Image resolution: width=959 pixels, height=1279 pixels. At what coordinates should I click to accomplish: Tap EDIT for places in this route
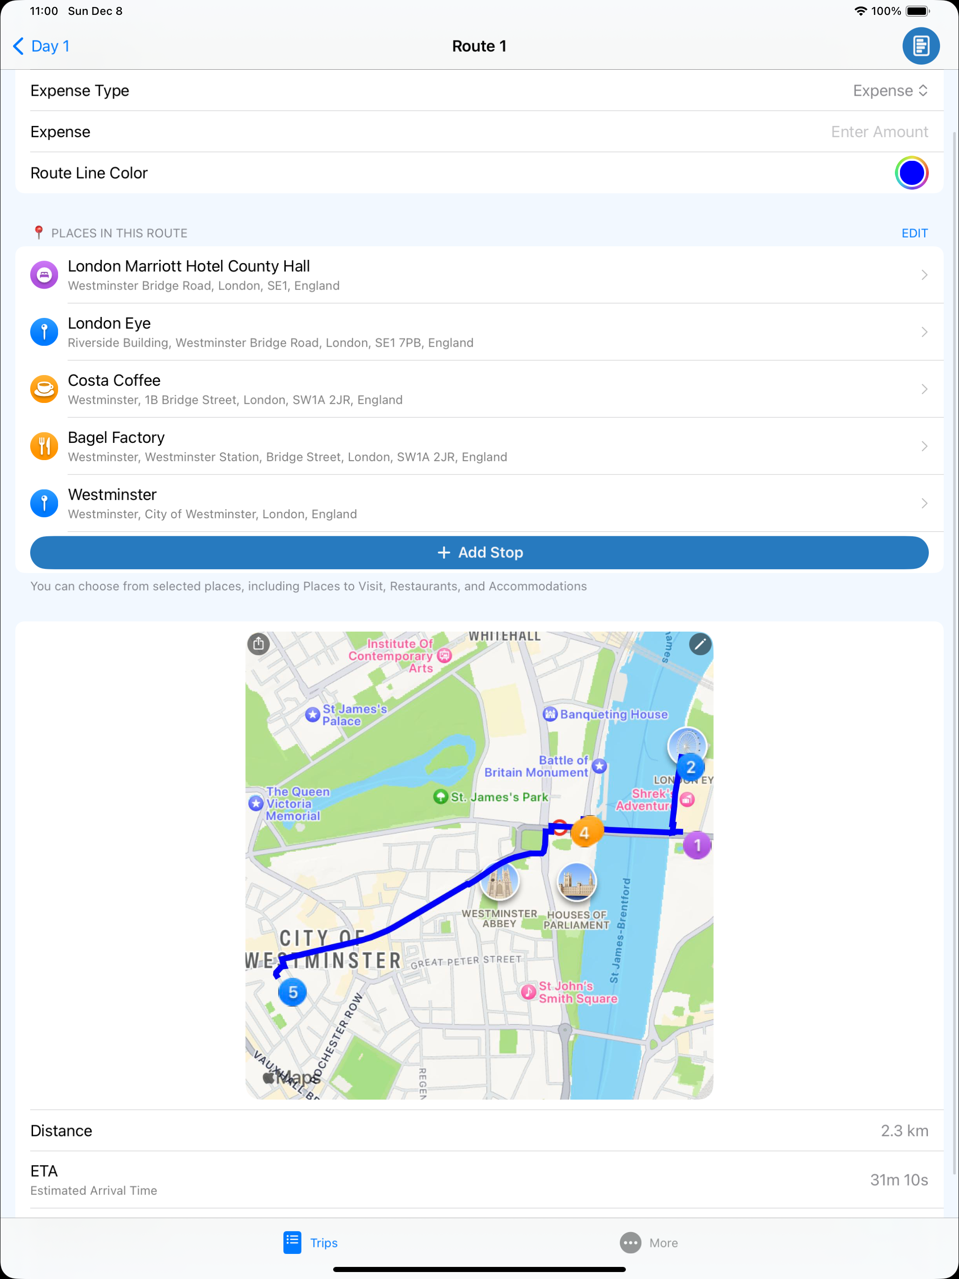914,233
